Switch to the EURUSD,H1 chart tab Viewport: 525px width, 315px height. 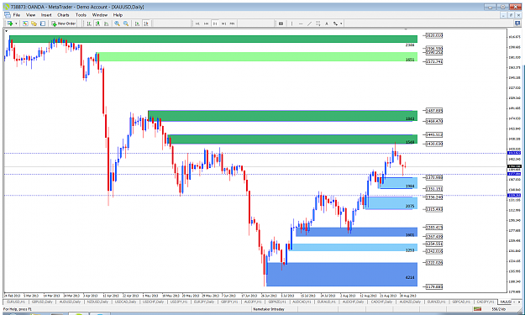pyautogui.click(x=17, y=302)
